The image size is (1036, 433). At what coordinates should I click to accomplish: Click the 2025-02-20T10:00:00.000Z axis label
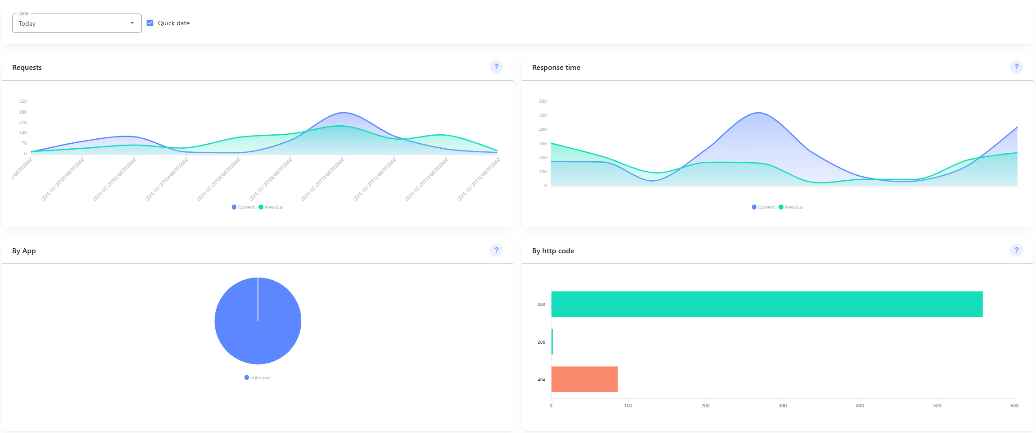point(323,179)
